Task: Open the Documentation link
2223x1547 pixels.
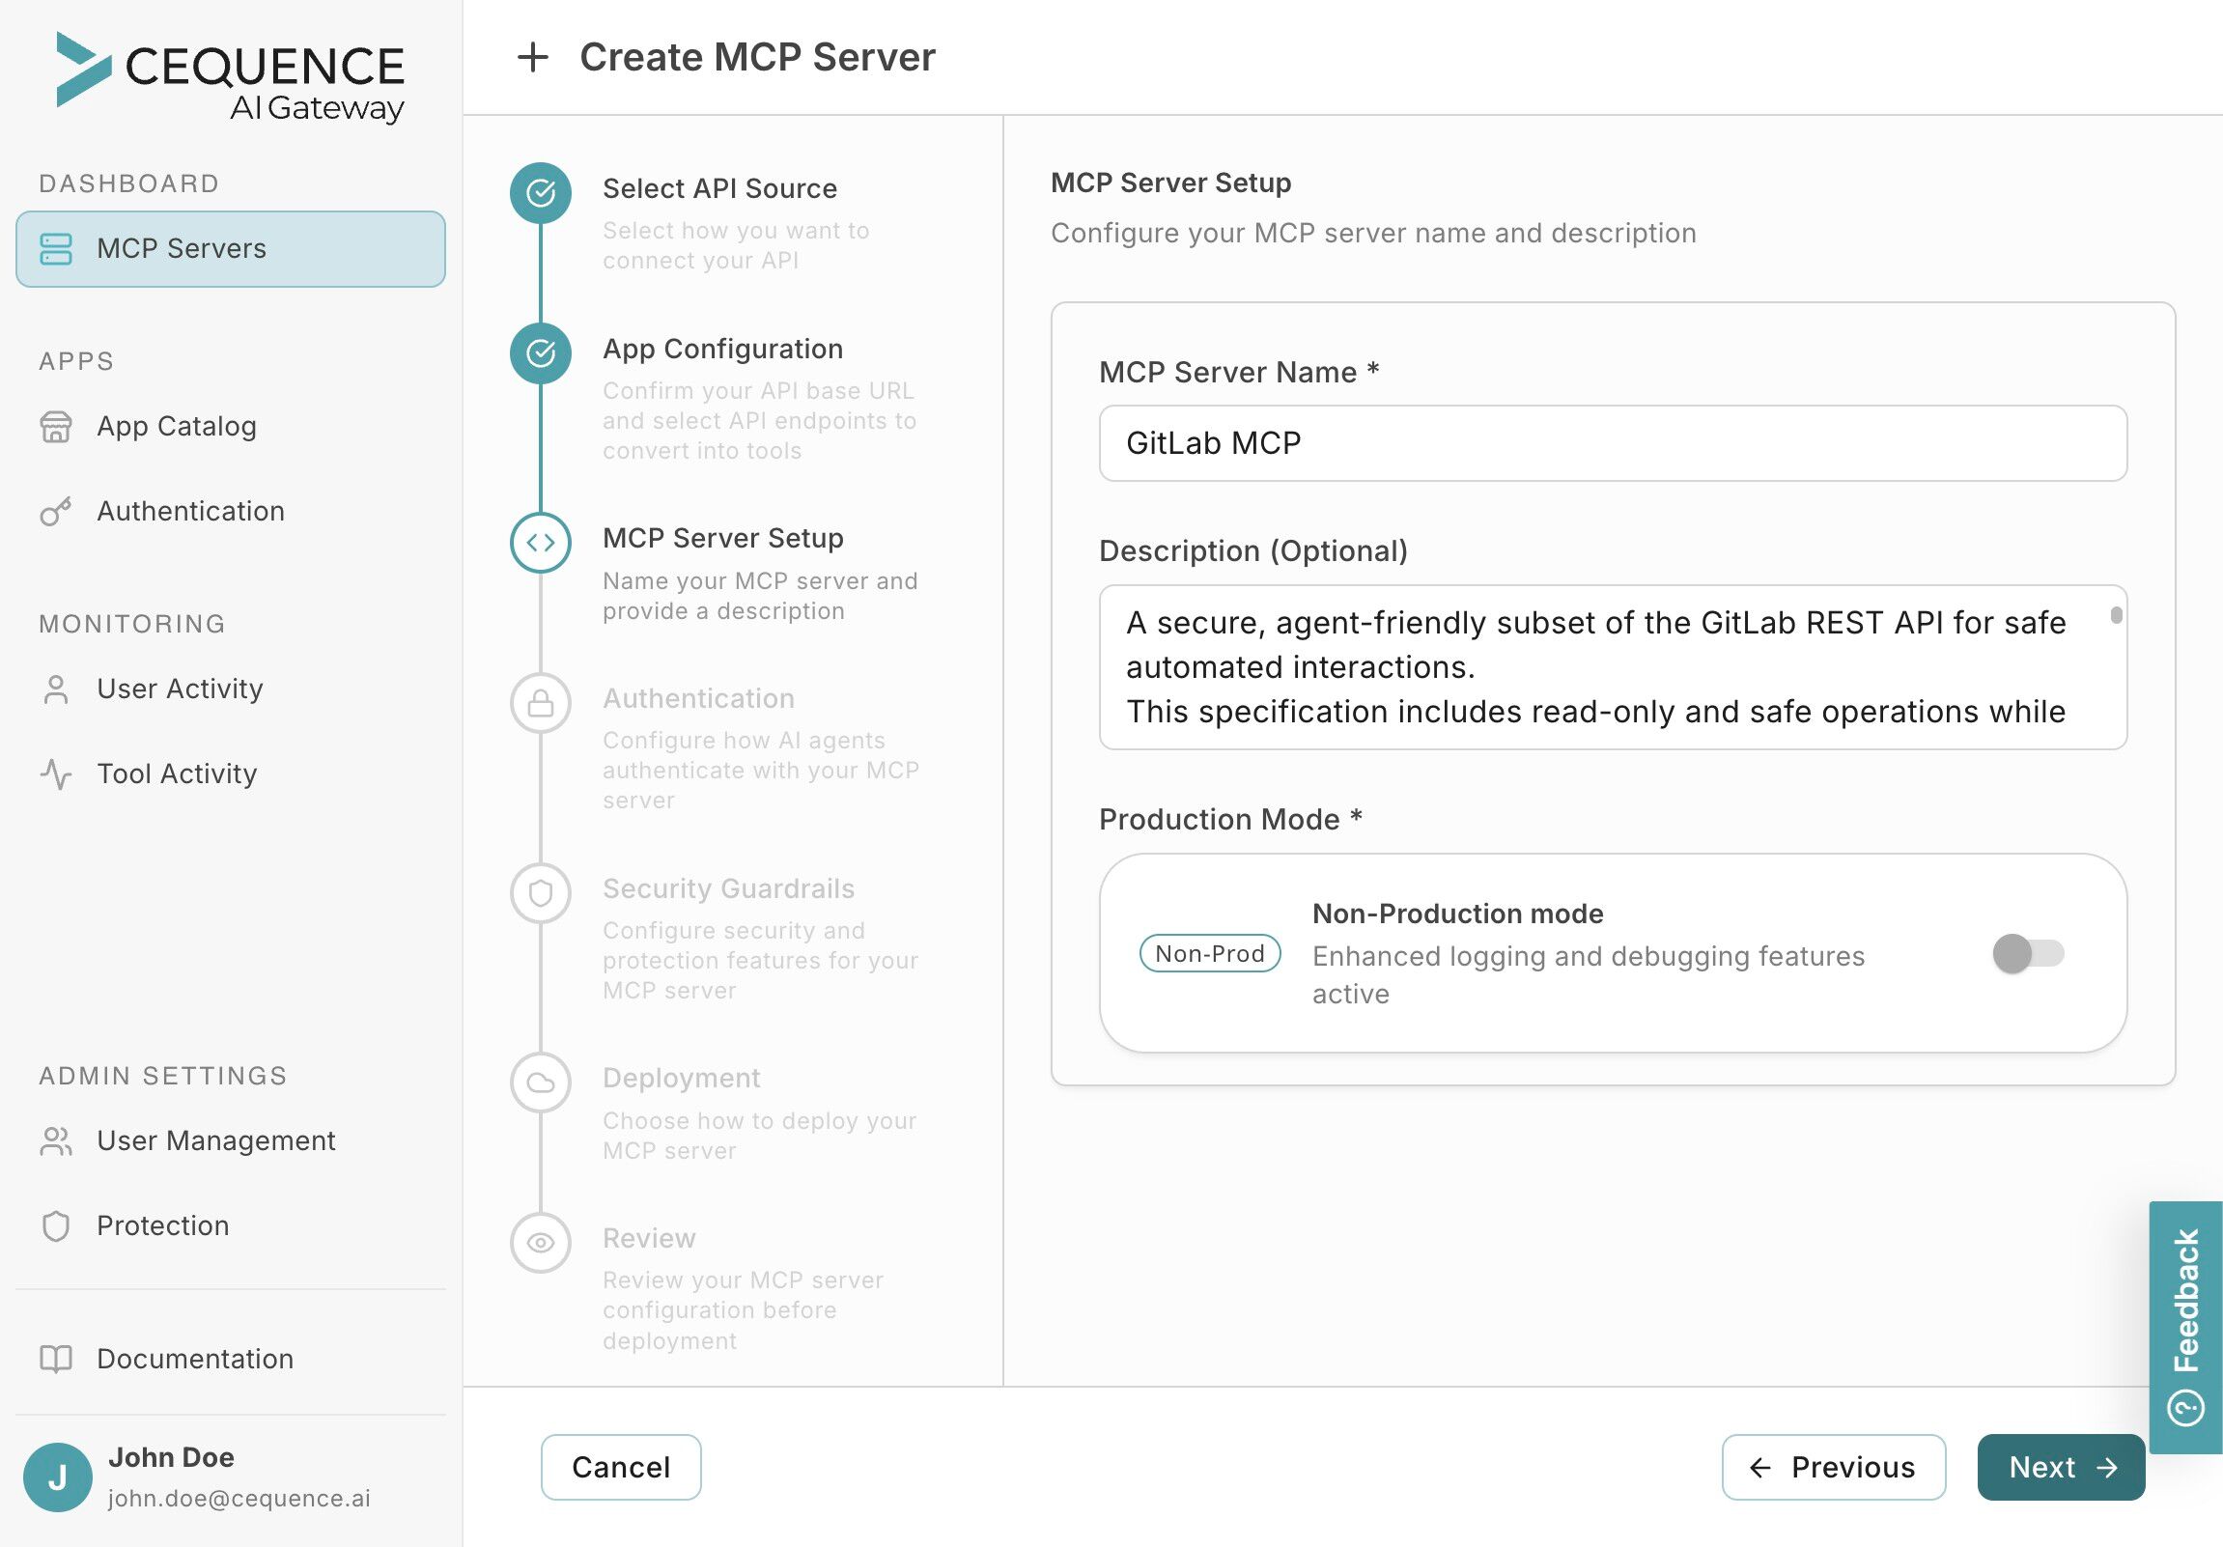Action: (x=195, y=1359)
